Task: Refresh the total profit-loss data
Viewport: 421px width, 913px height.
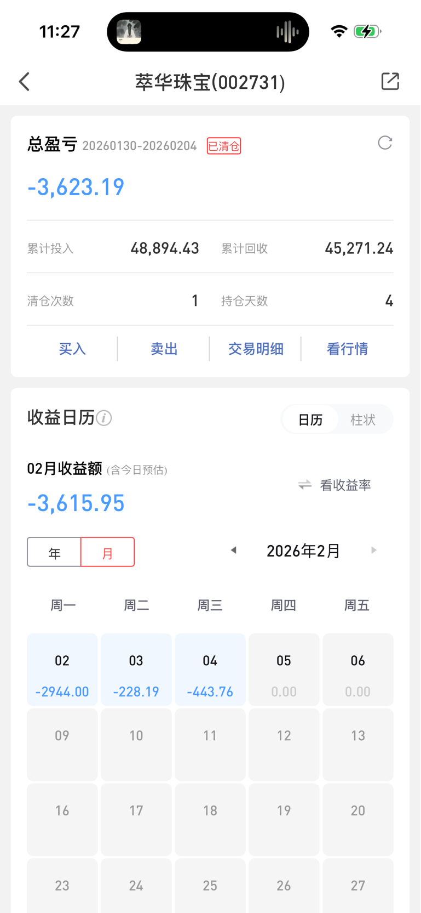Action: 385,143
